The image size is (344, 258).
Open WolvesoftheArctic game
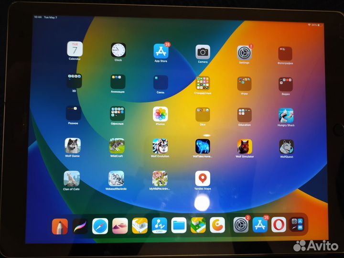[x=116, y=179]
